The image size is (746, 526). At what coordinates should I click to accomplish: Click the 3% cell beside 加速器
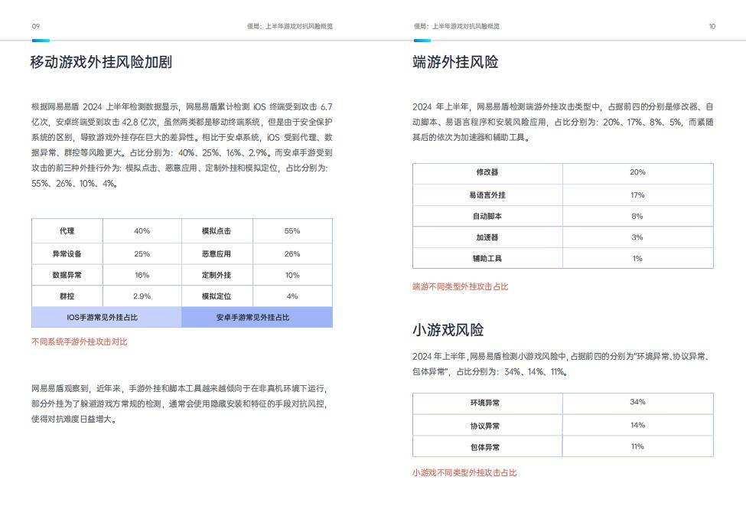tap(637, 237)
